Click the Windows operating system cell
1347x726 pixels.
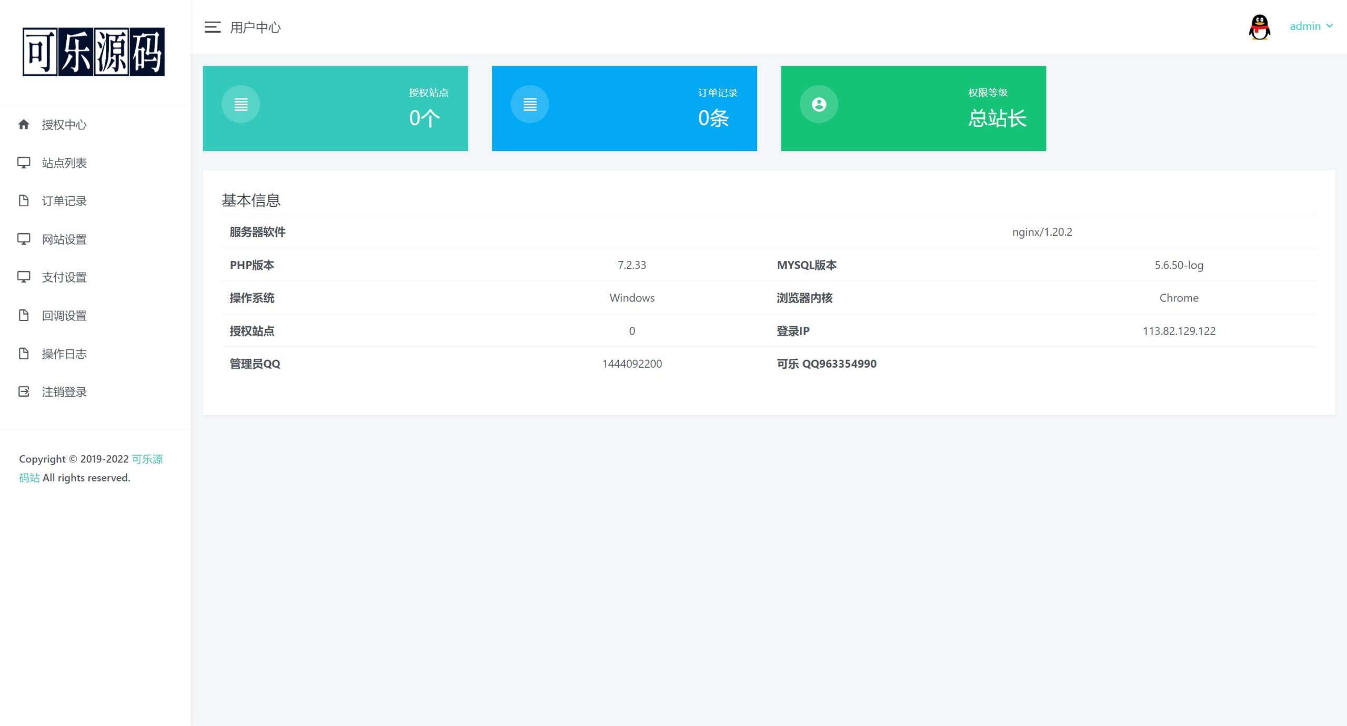tap(631, 298)
